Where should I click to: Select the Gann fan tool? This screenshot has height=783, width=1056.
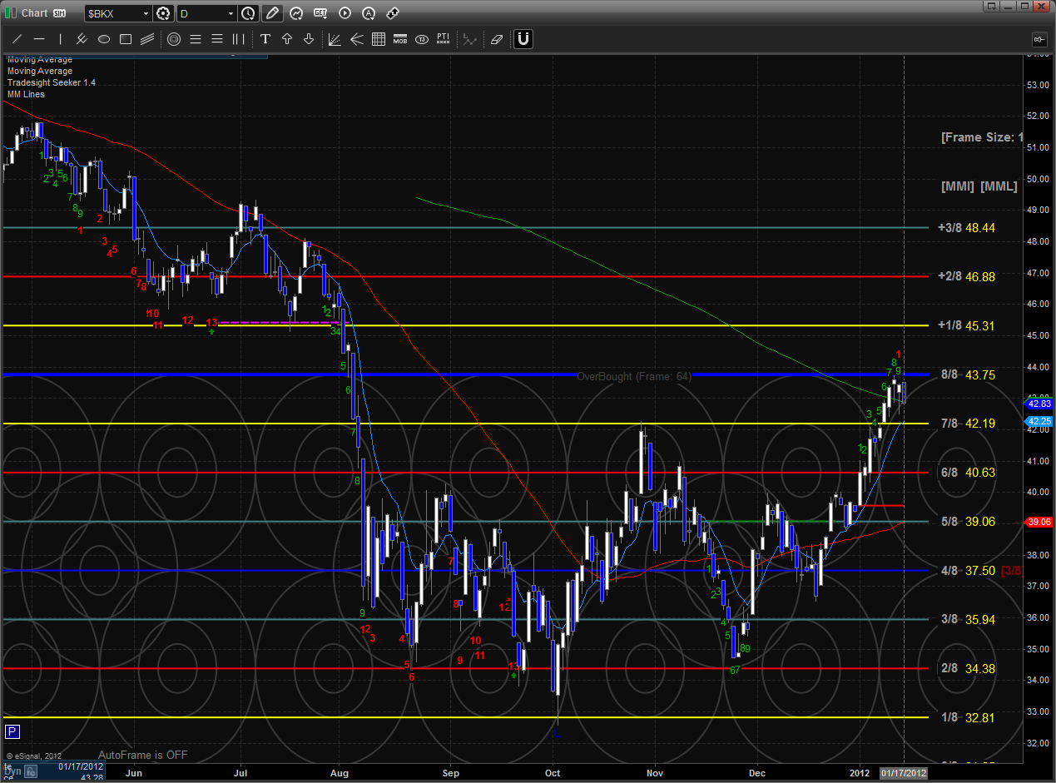pyautogui.click(x=335, y=39)
